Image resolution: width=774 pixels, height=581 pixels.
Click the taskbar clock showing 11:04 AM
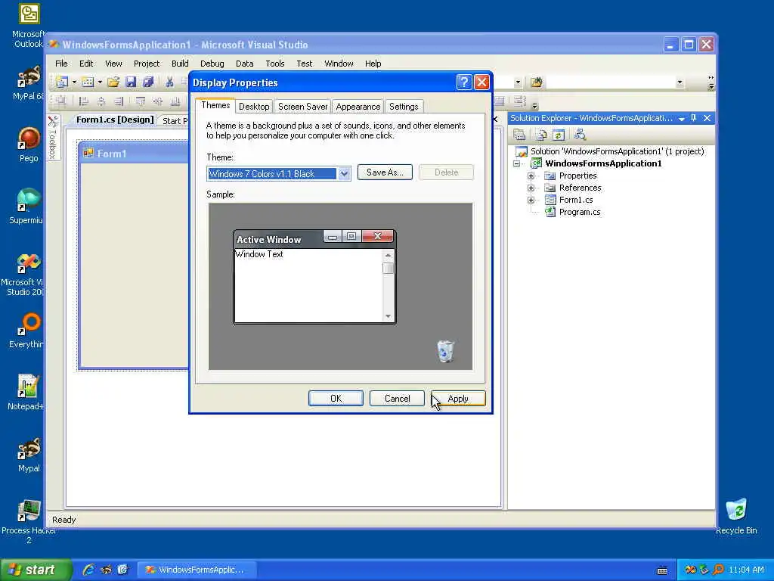[x=746, y=570]
